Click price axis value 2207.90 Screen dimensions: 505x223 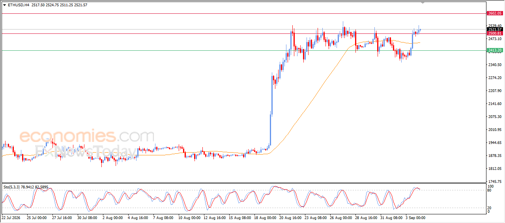point(495,91)
